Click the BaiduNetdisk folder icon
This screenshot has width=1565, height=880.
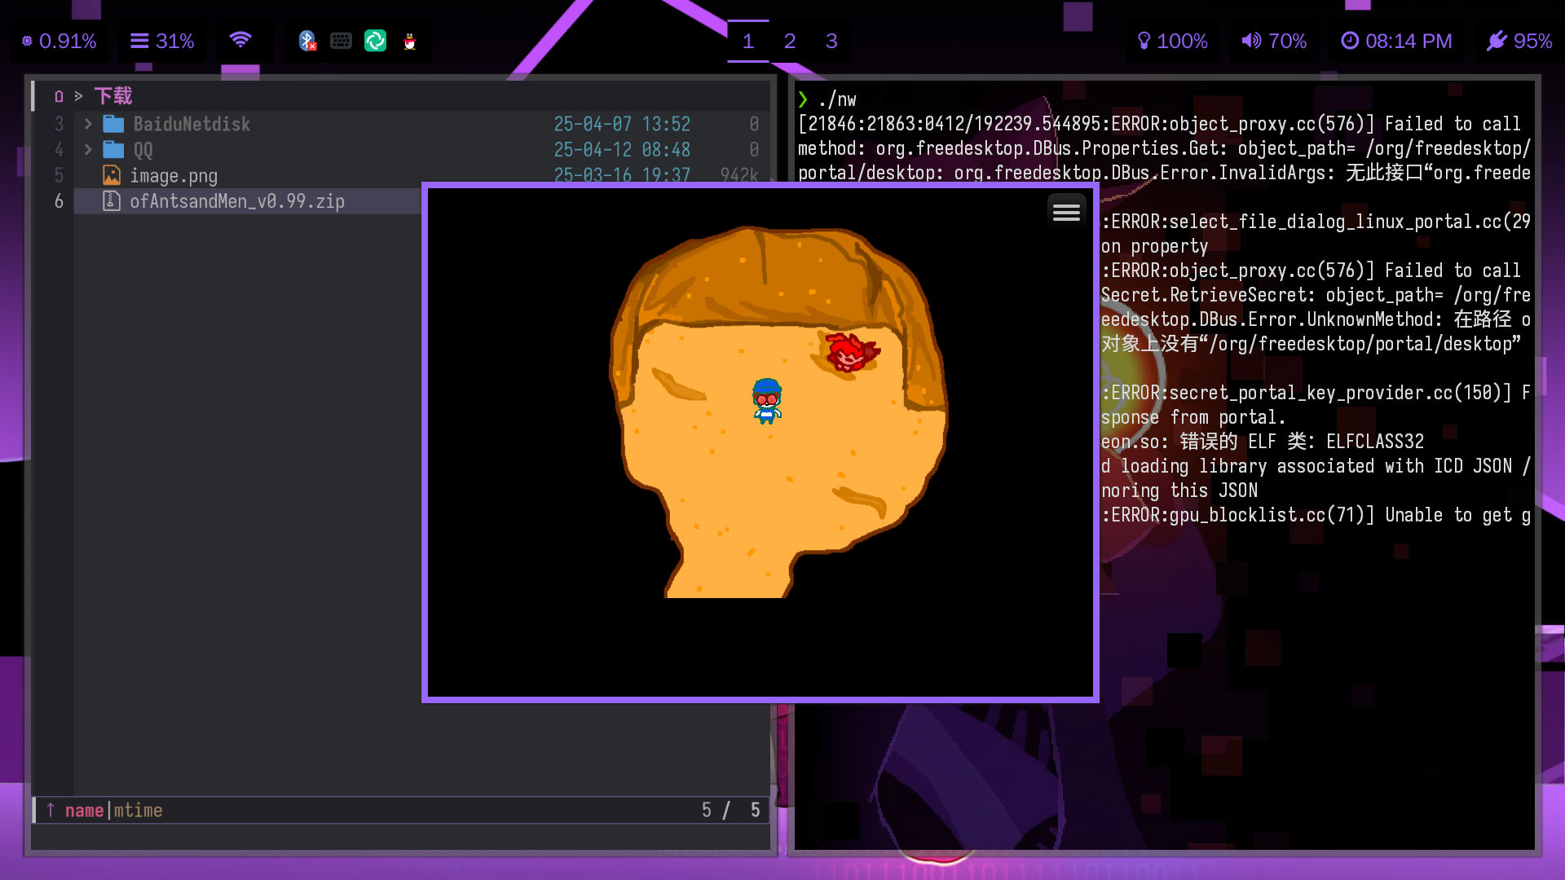pos(113,124)
